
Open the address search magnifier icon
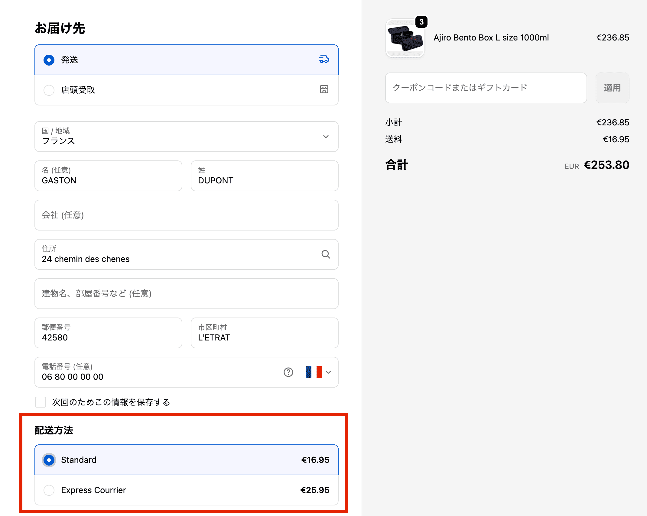click(x=326, y=254)
